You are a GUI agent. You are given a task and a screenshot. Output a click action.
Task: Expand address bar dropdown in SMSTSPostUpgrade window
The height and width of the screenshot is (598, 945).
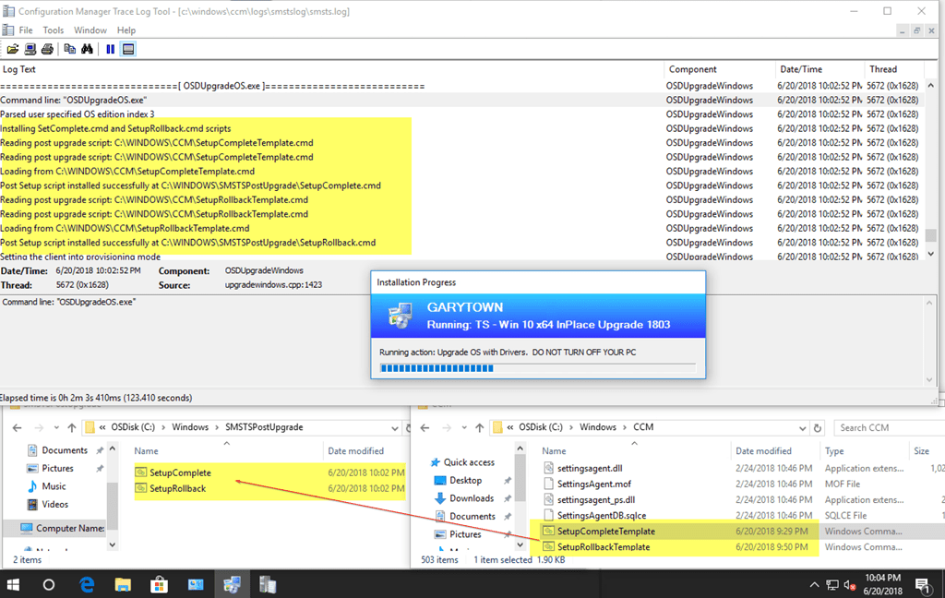tap(395, 428)
